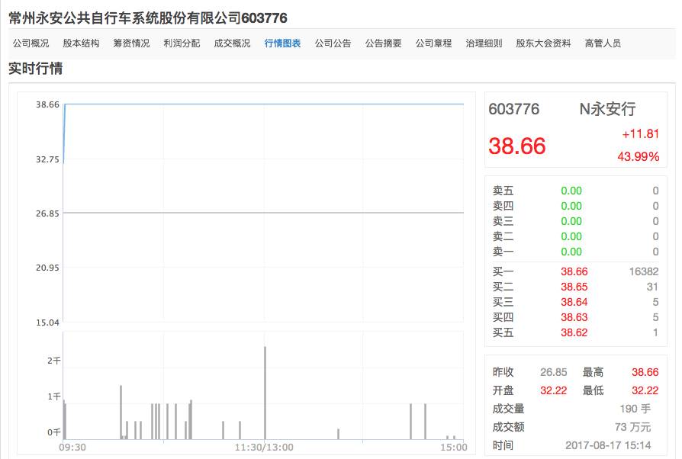Image resolution: width=682 pixels, height=459 pixels.
Task: Click the 09:30 time axis label
Action: tap(72, 448)
